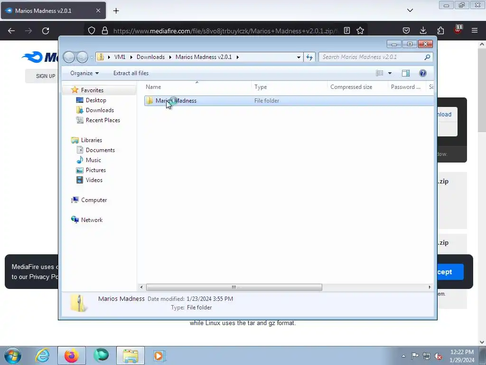This screenshot has height=365, width=486.
Task: Show site security padlock info
Action: [105, 31]
